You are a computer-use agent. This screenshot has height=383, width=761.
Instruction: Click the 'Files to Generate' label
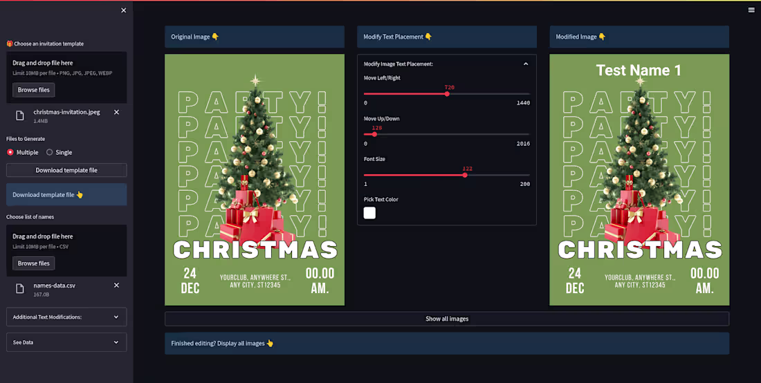(x=26, y=139)
